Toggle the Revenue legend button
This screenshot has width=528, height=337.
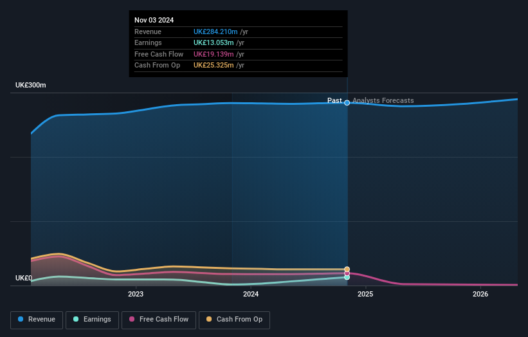tap(37, 320)
